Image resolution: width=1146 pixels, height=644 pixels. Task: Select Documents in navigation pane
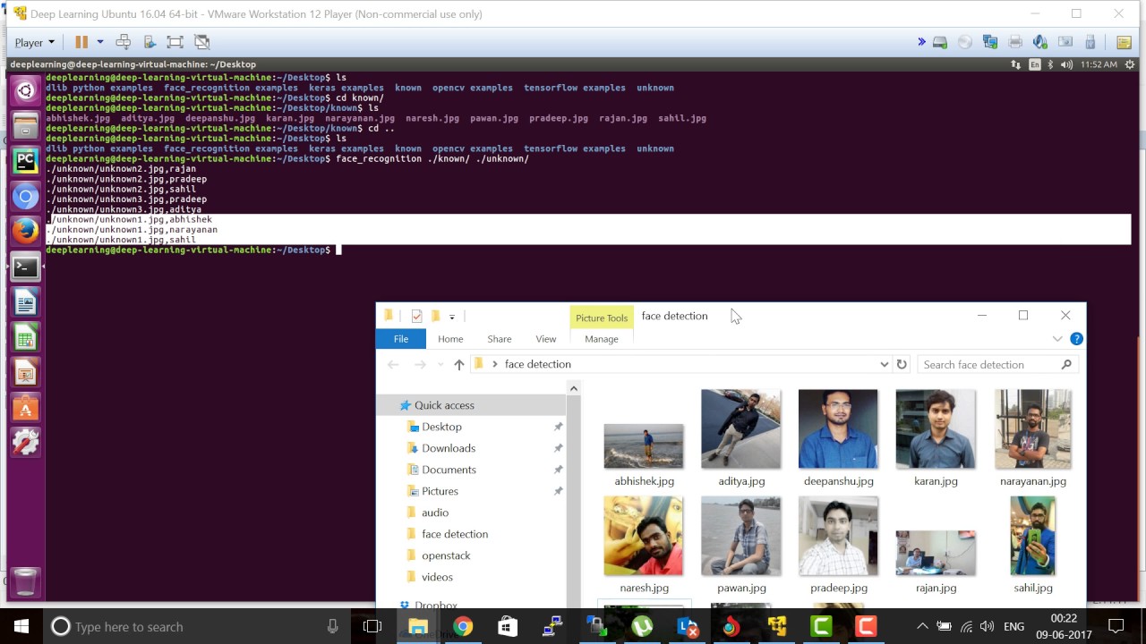click(x=449, y=470)
